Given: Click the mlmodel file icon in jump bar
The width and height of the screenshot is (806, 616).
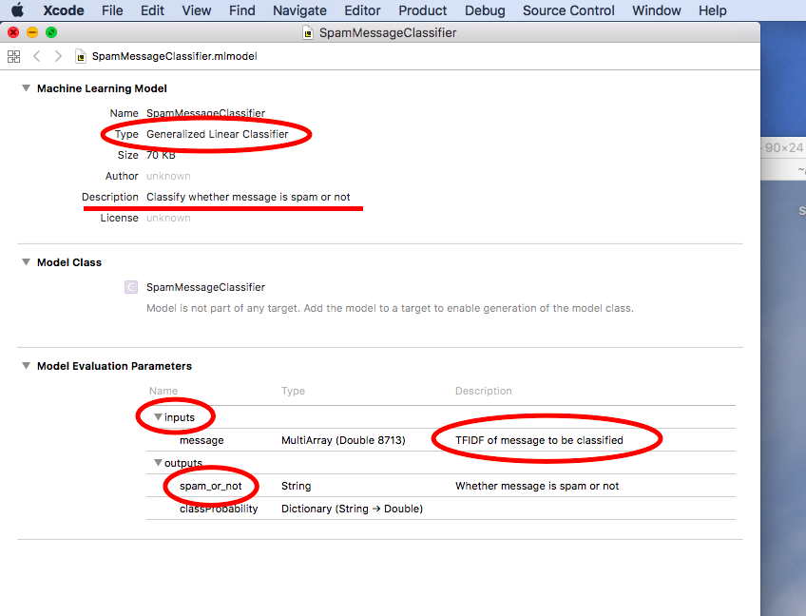Looking at the screenshot, I should pos(81,56).
